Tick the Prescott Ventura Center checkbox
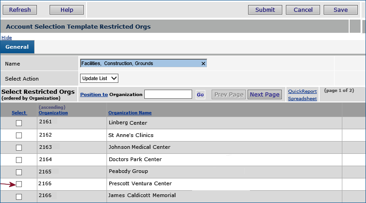366x203 pixels. pos(19,184)
